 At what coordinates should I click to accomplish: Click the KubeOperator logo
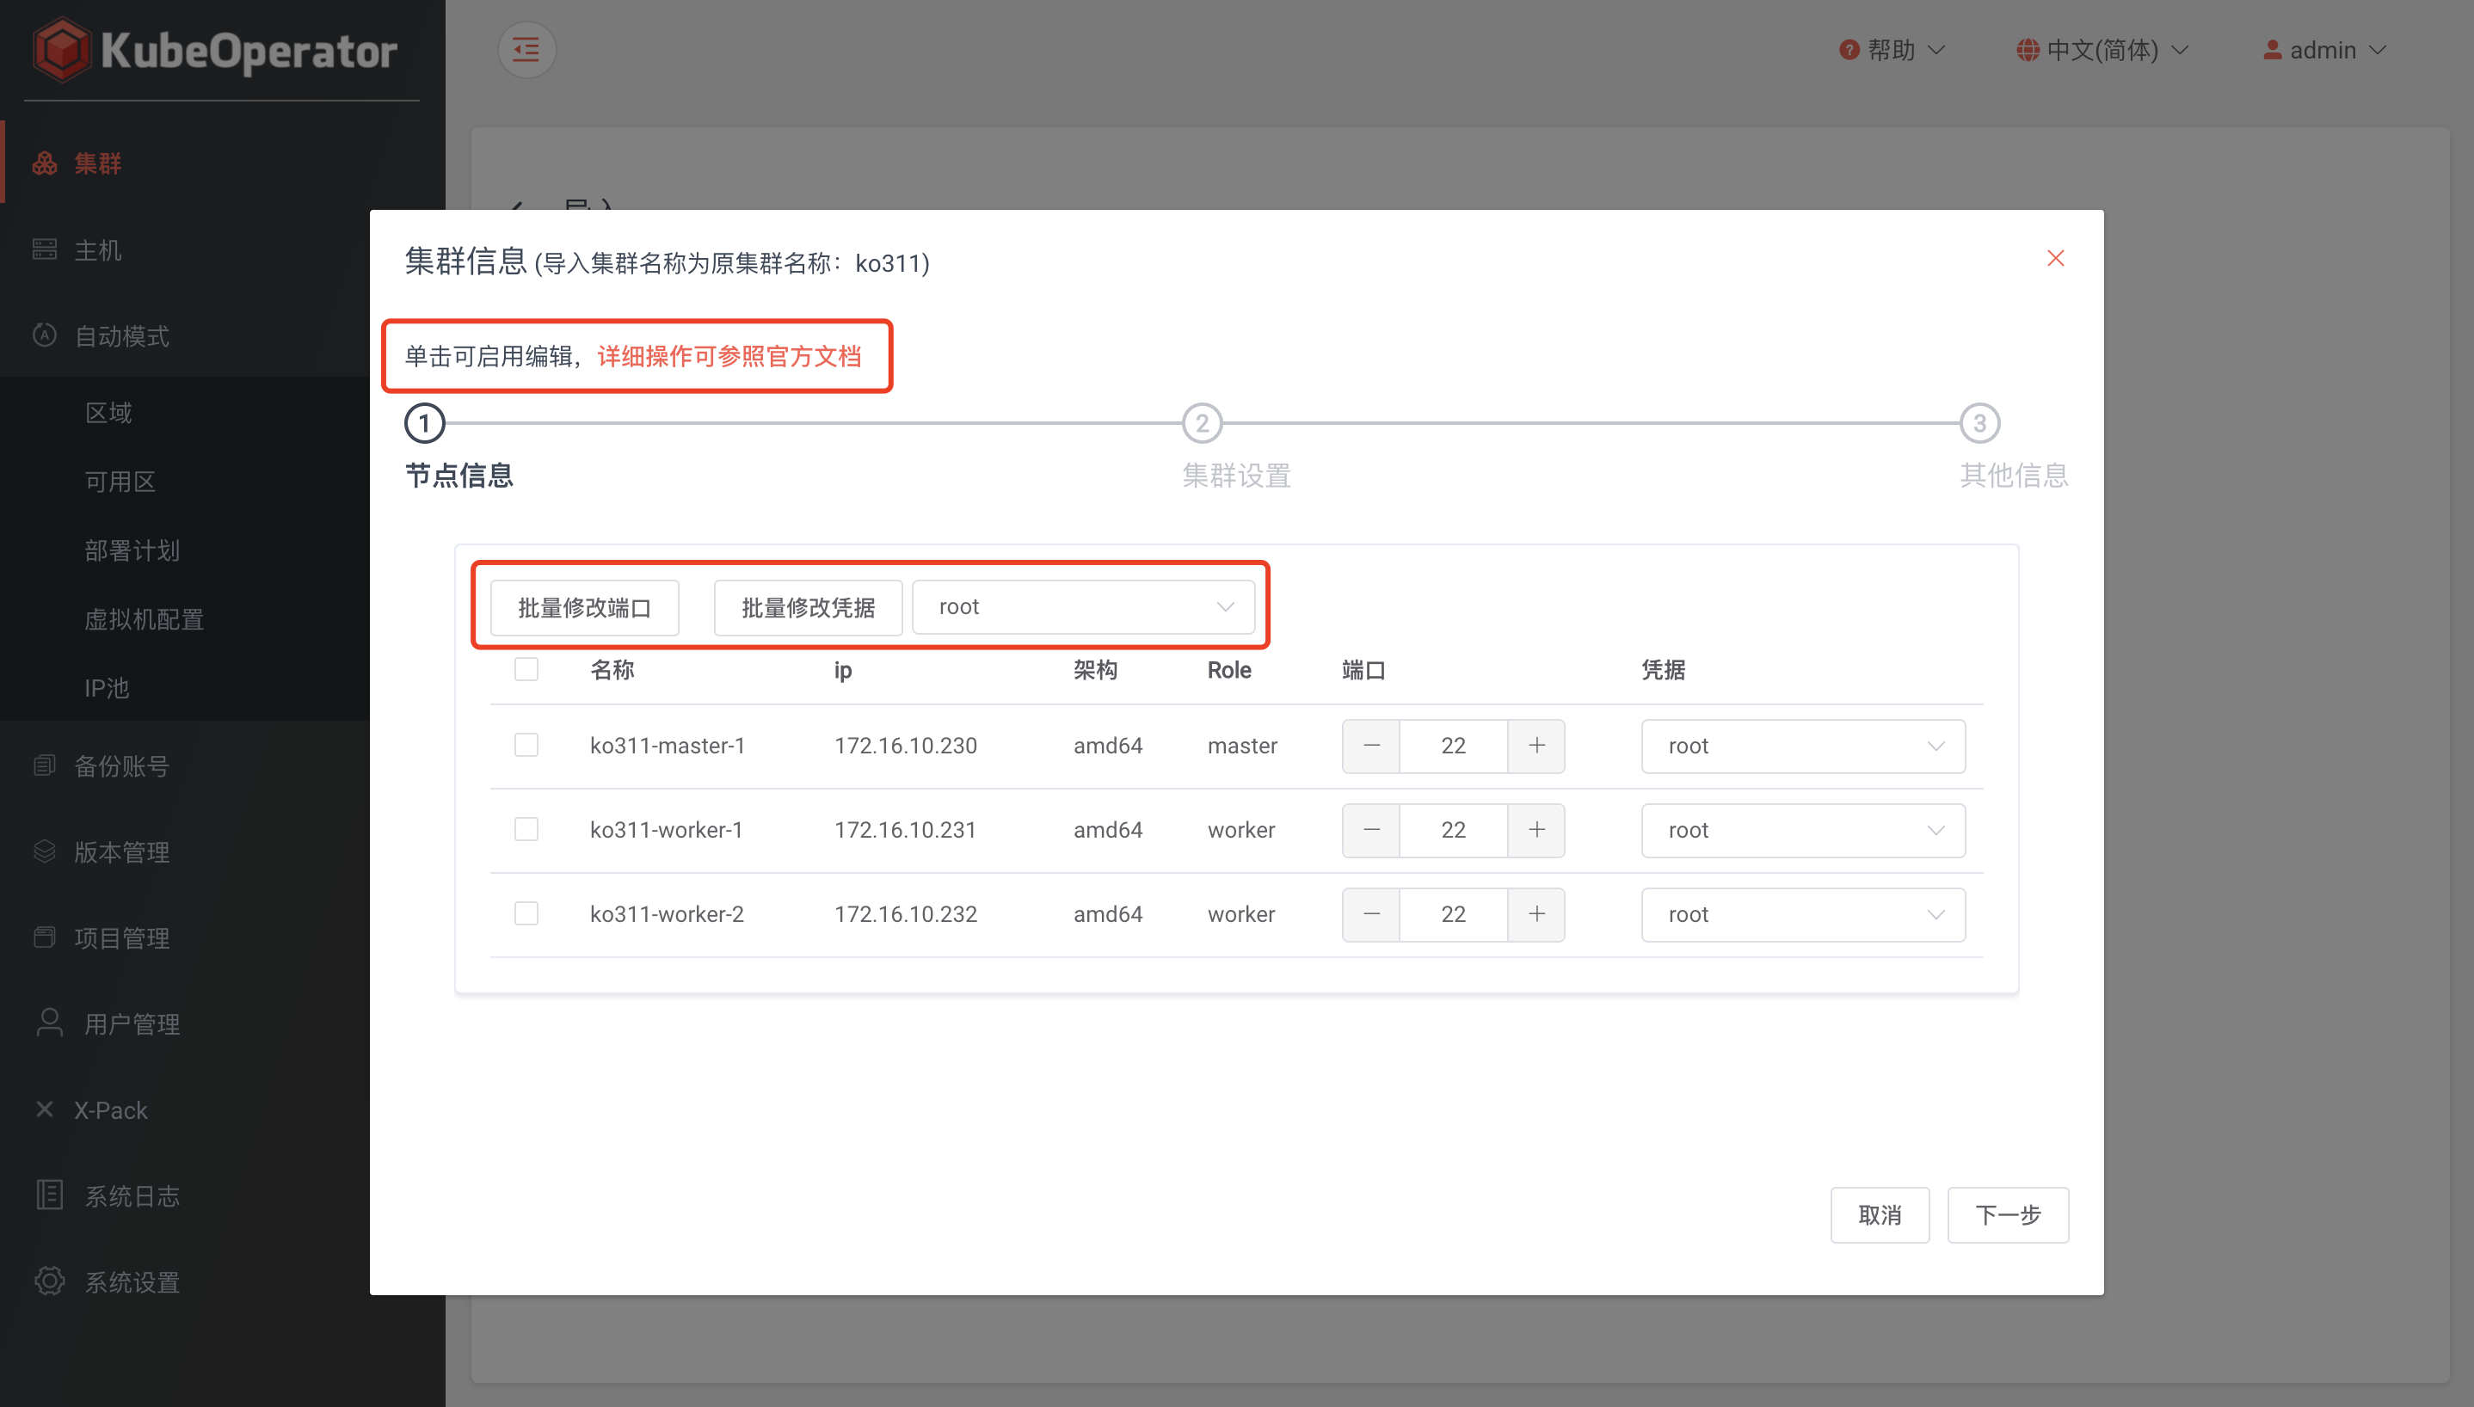[214, 49]
